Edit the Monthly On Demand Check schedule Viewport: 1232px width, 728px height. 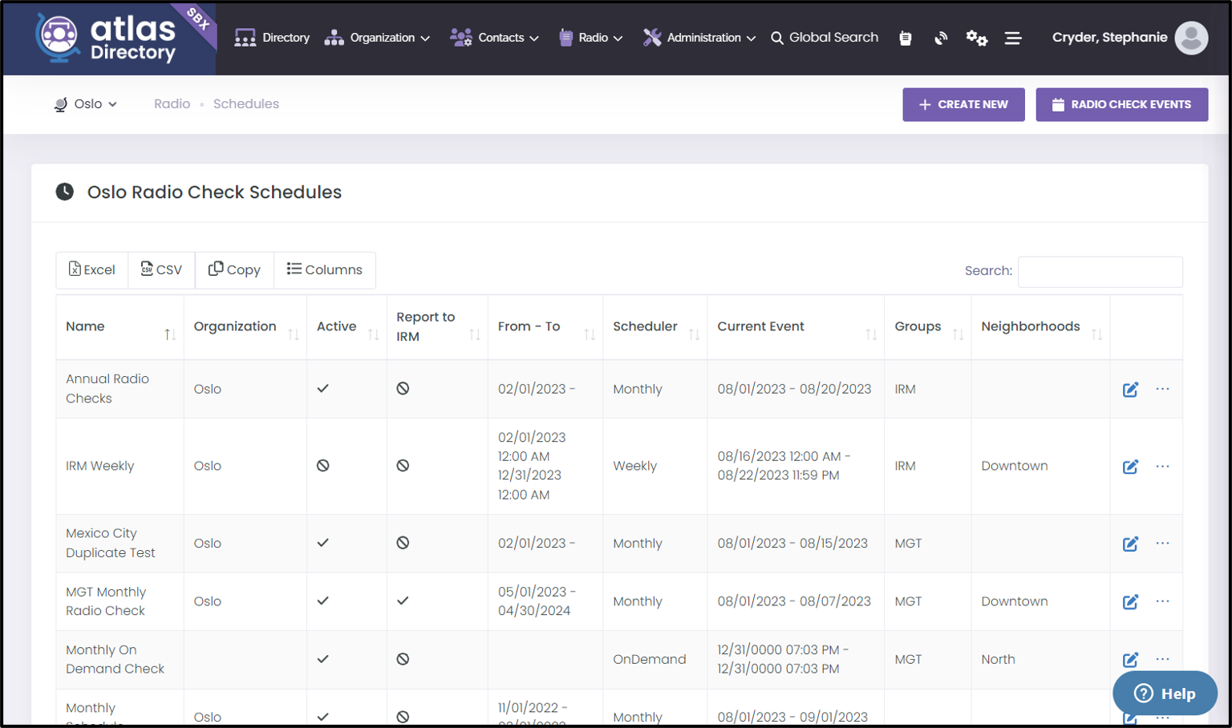click(x=1130, y=660)
